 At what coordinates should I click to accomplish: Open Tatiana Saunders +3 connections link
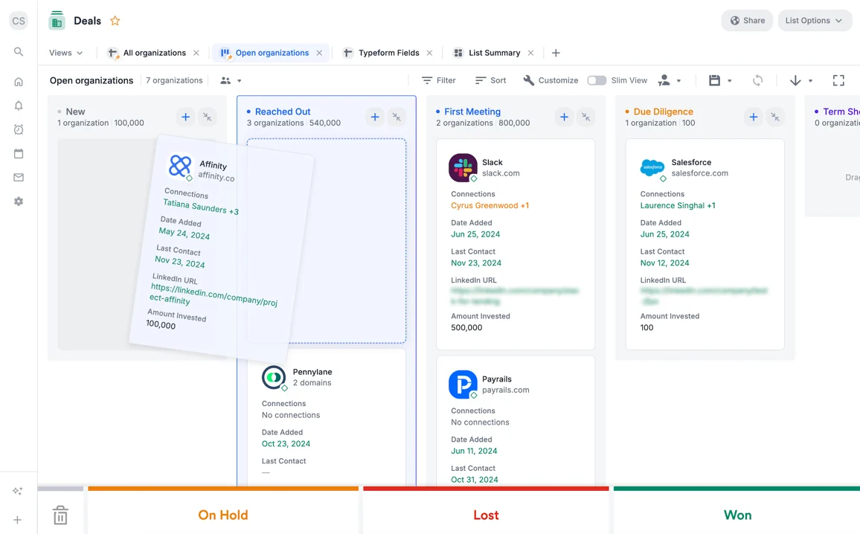[x=201, y=207]
